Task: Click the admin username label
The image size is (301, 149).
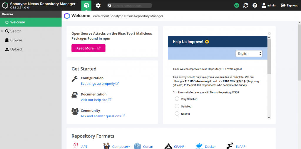Action: pyautogui.click(x=271, y=6)
